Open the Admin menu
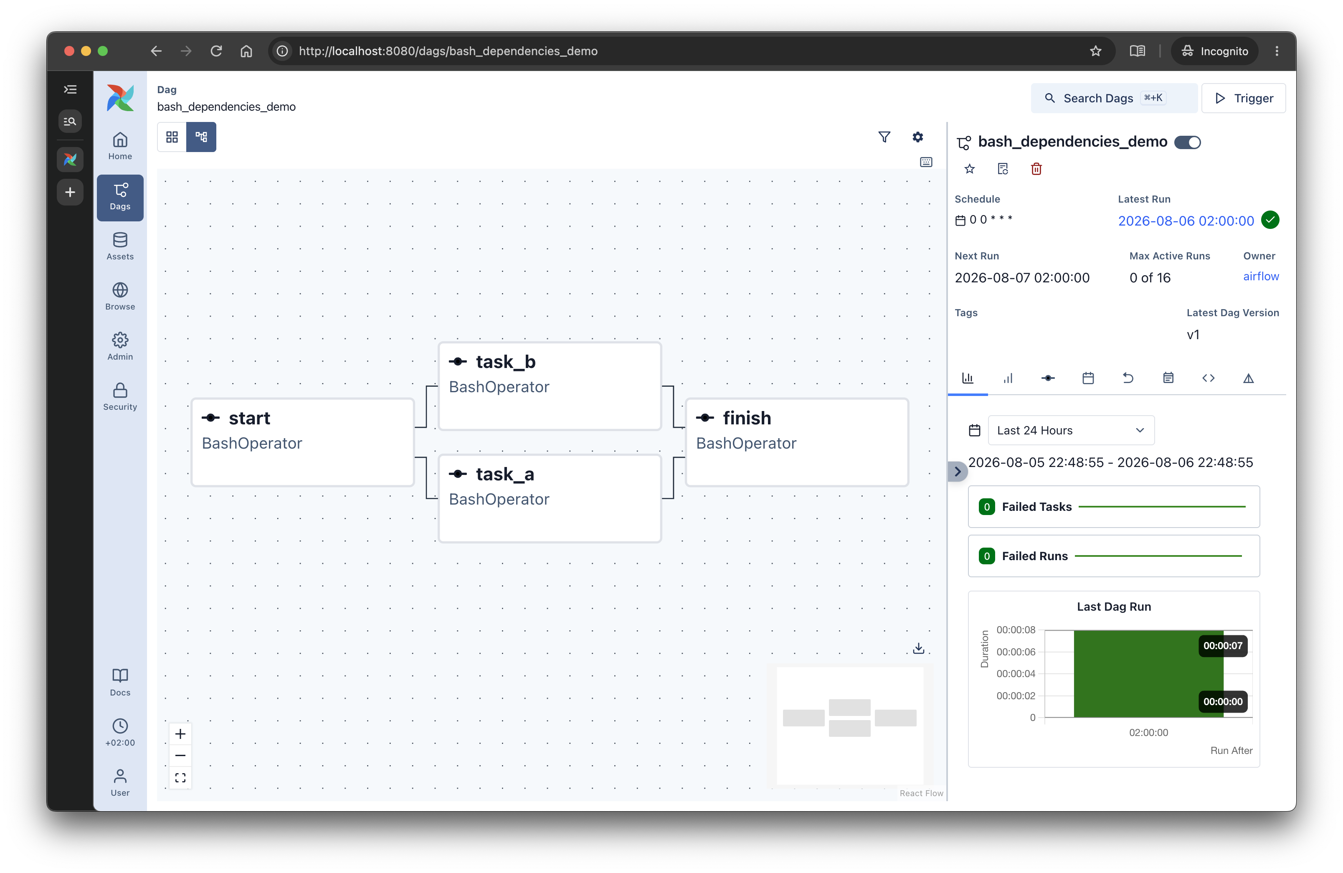1343x873 pixels. coord(119,347)
